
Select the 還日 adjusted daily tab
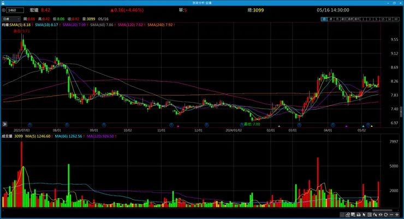[343, 19]
